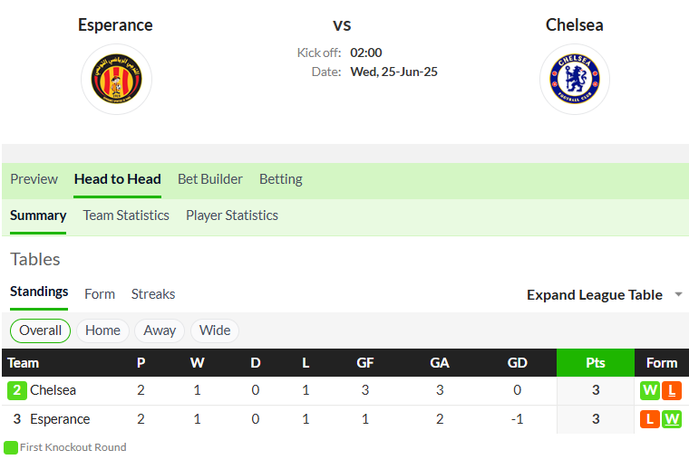Sort table by Pts column header

pyautogui.click(x=596, y=363)
